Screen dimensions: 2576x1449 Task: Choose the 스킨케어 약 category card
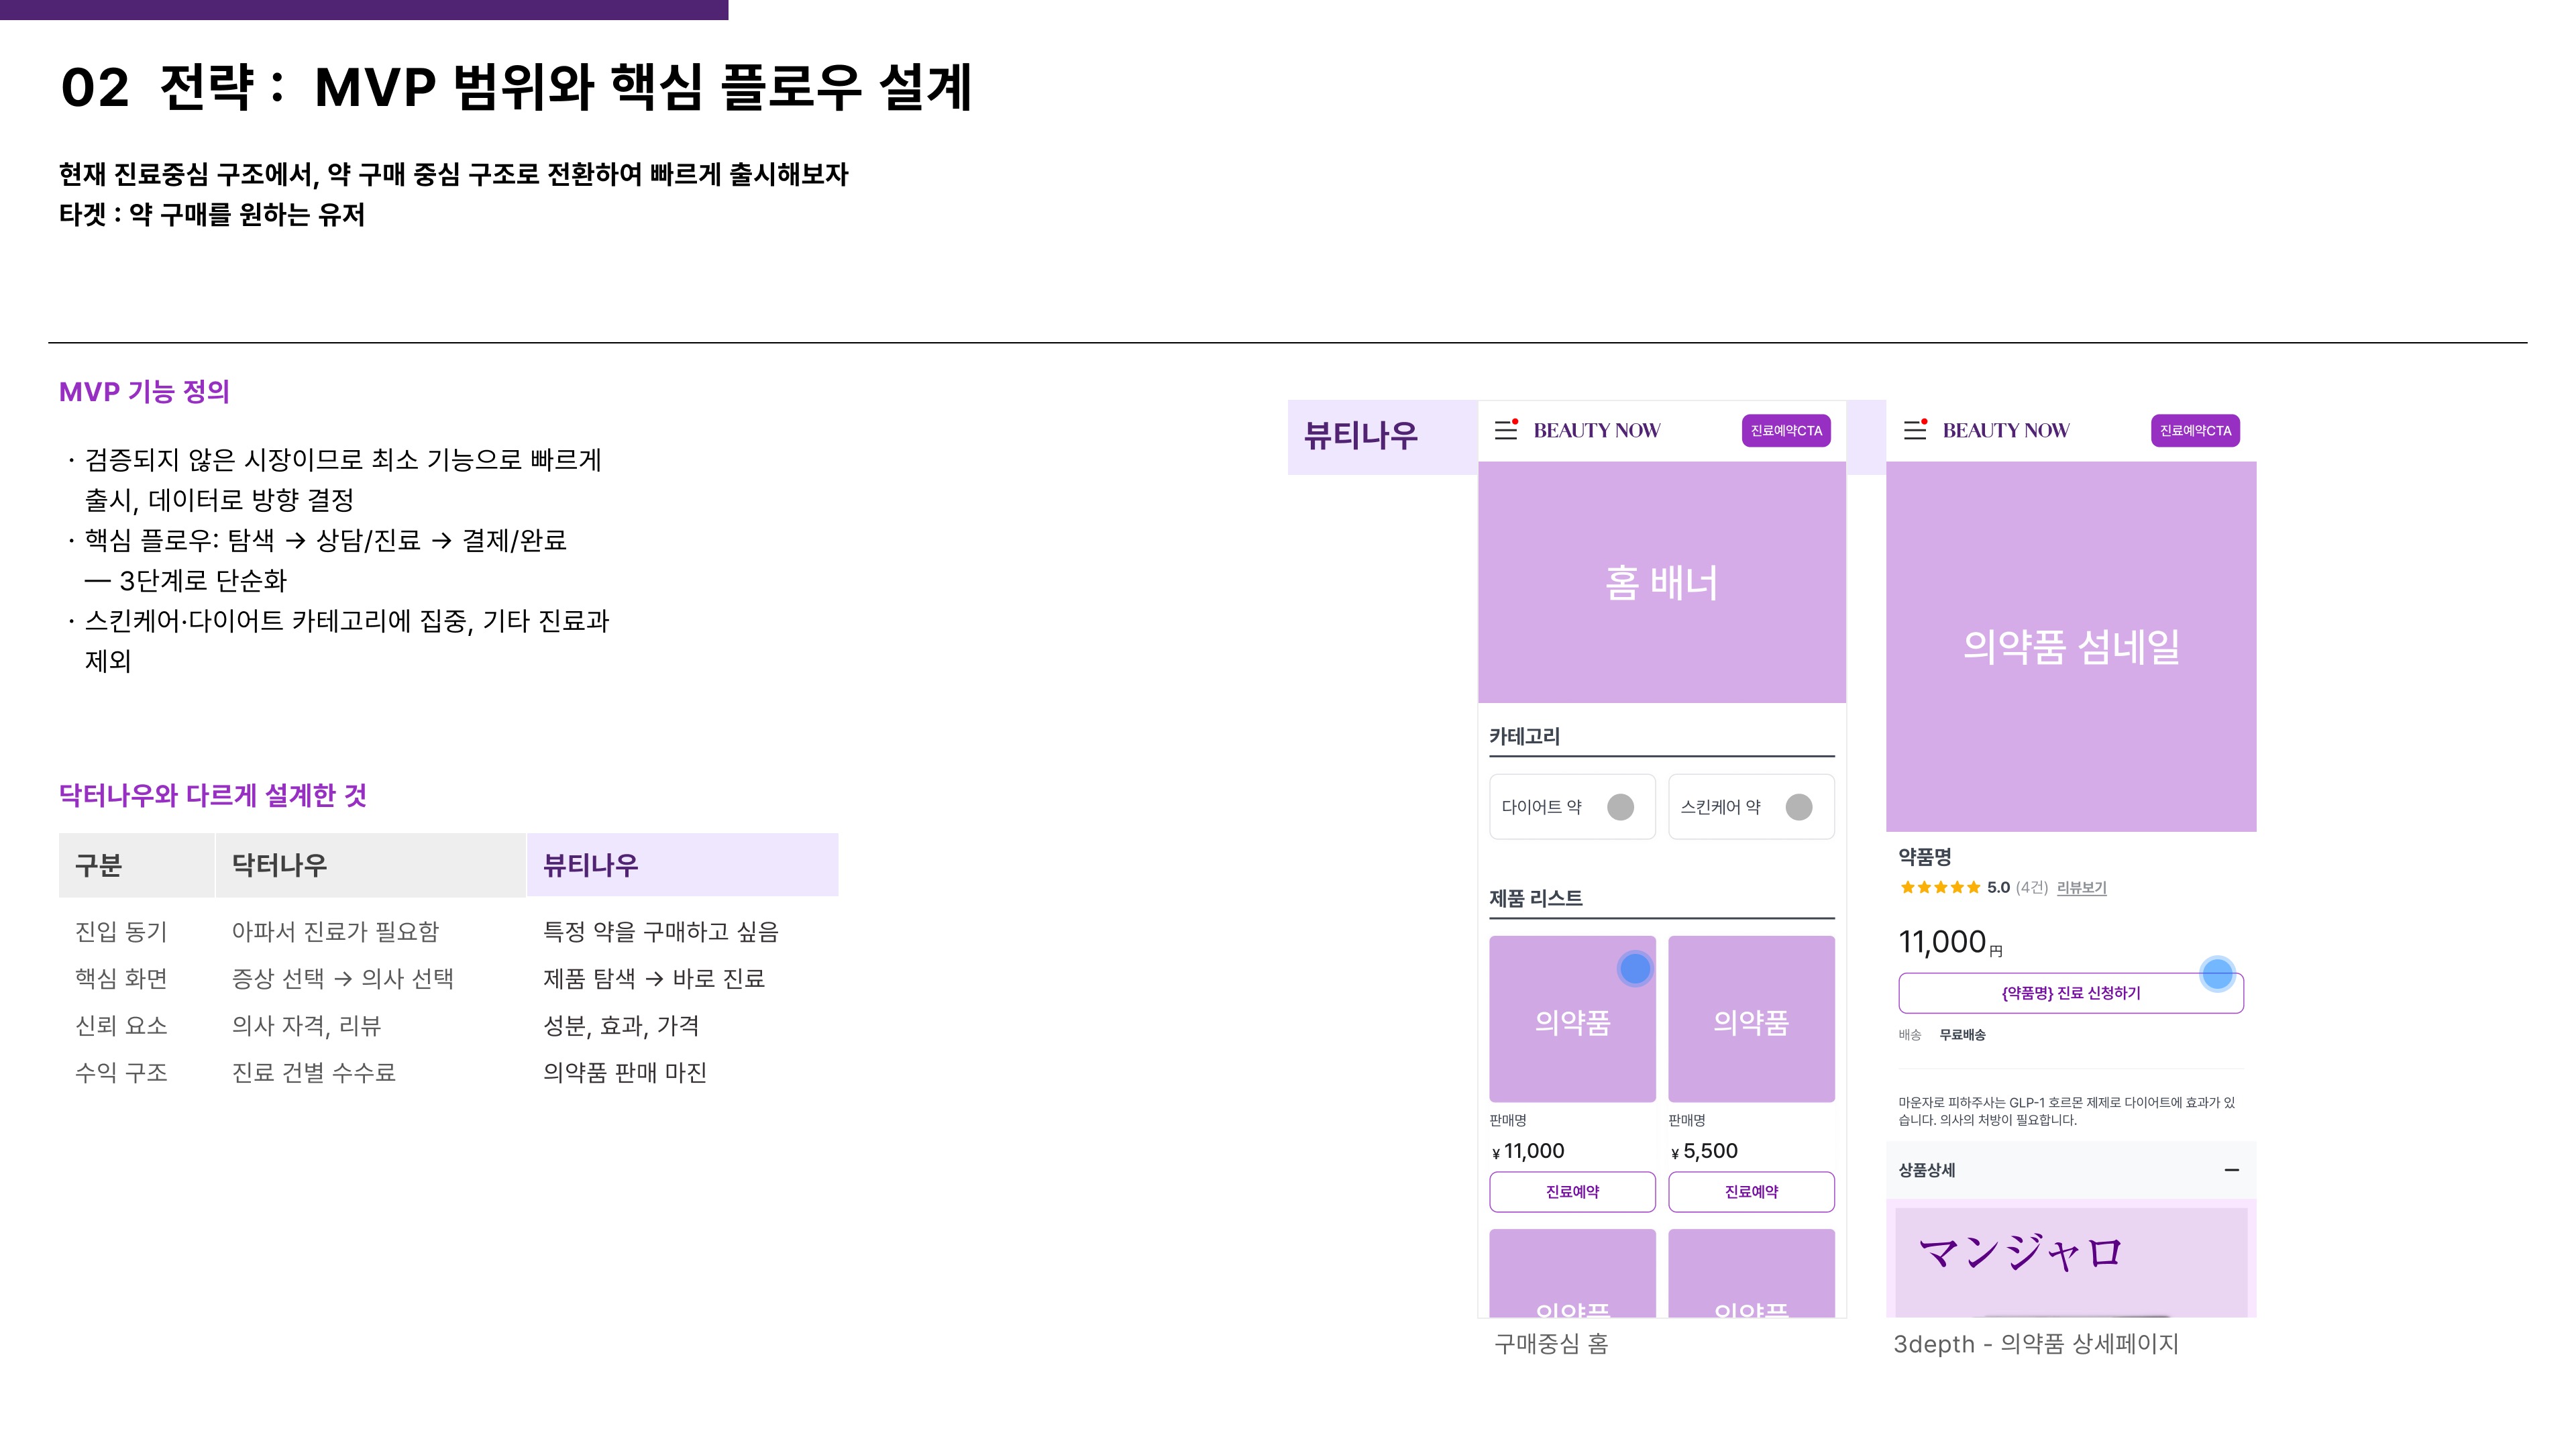click(1751, 807)
